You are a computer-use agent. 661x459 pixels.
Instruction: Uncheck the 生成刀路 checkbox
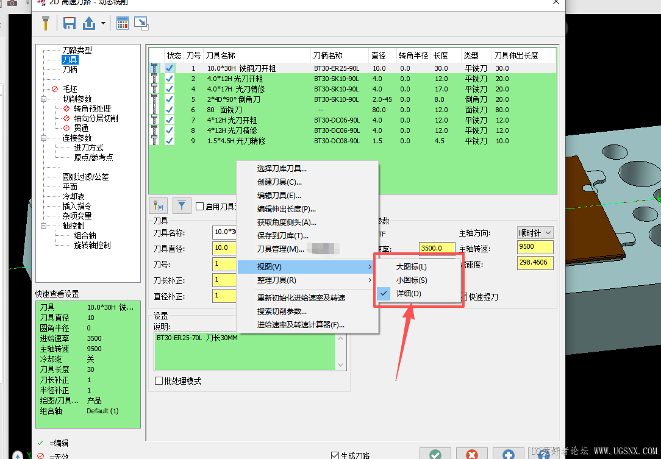pos(335,455)
